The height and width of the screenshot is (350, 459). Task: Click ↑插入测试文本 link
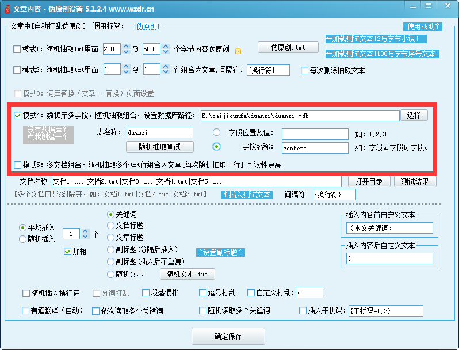(247, 195)
